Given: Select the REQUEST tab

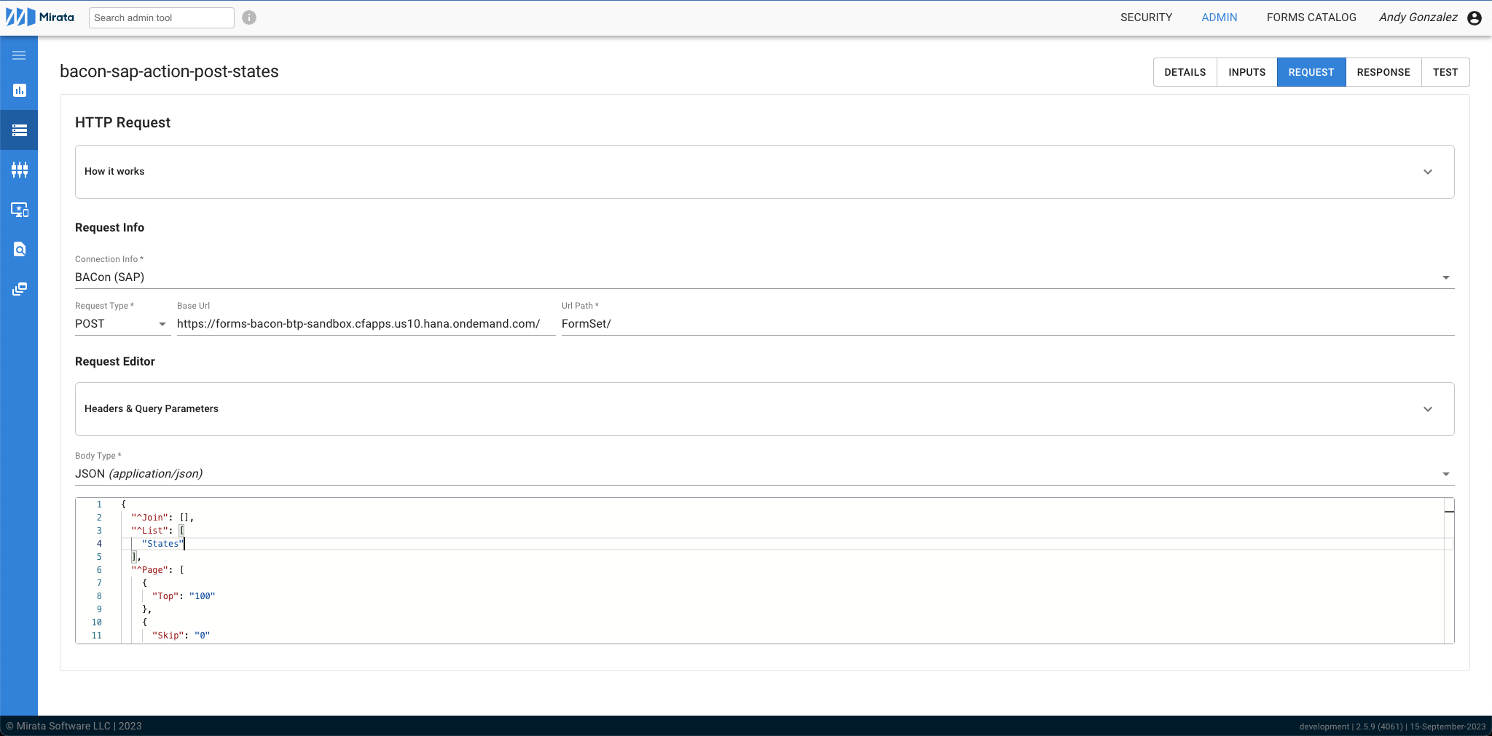Looking at the screenshot, I should [1311, 72].
